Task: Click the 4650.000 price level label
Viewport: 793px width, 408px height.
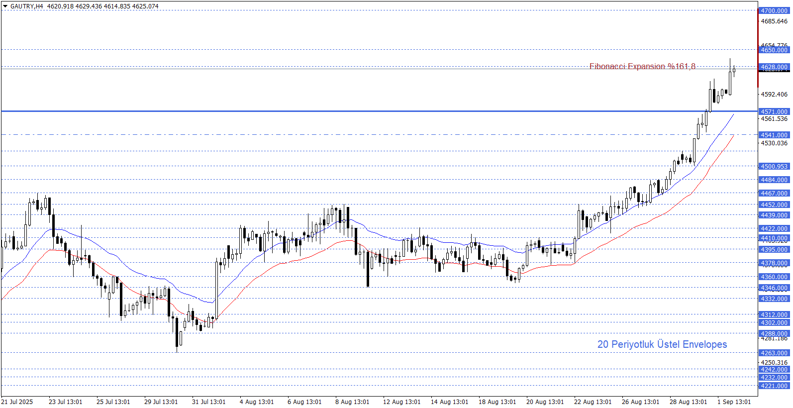Action: point(774,50)
